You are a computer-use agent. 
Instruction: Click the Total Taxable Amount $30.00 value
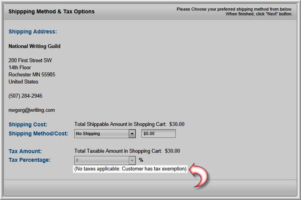click(173, 151)
